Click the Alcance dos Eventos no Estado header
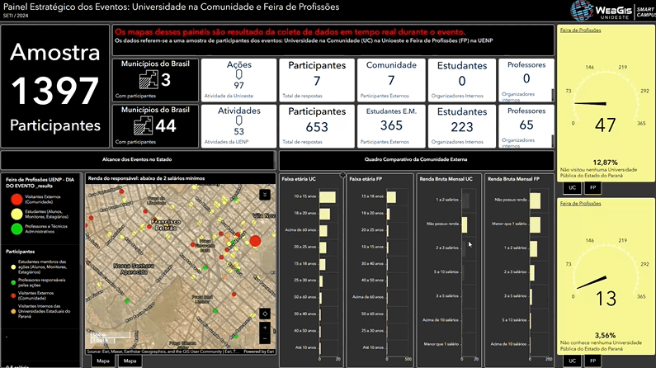The width and height of the screenshot is (656, 368). click(137, 159)
